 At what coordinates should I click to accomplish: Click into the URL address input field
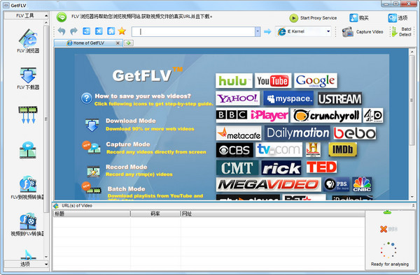tap(193, 32)
